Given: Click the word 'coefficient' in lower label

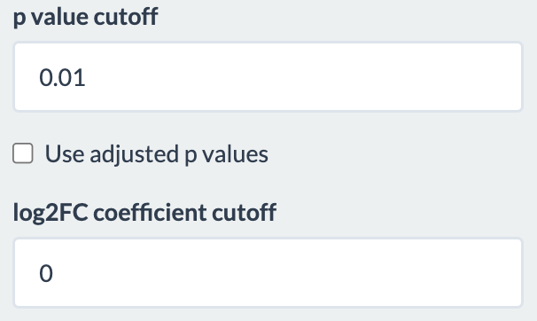Looking at the screenshot, I should pyautogui.click(x=150, y=213).
